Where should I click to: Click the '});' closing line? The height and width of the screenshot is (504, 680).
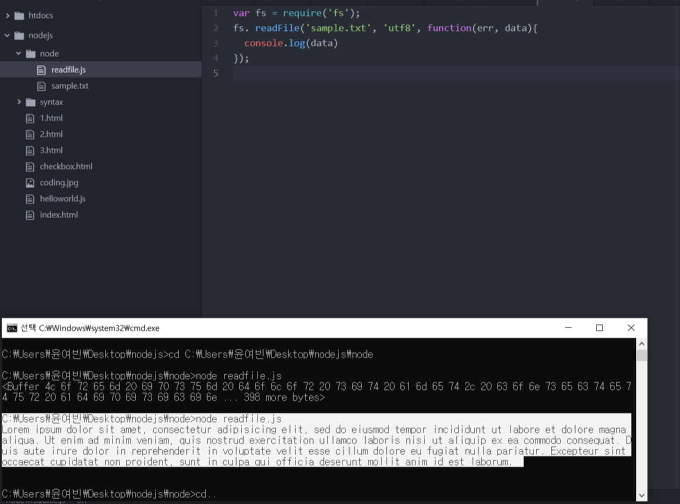[x=242, y=58]
